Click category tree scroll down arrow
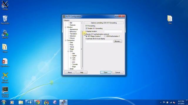Screen dimensions: 188x105 (x=82, y=69)
